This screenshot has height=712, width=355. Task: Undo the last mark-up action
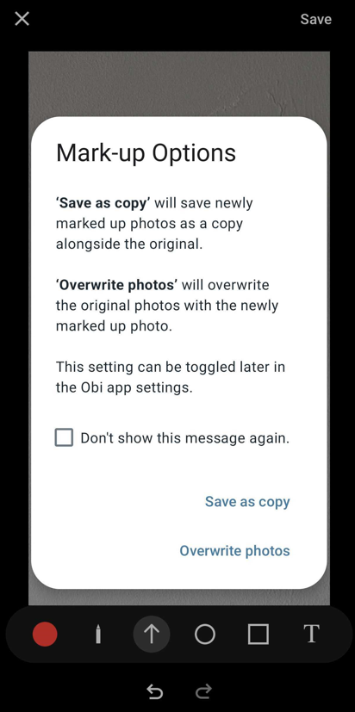pyautogui.click(x=154, y=691)
